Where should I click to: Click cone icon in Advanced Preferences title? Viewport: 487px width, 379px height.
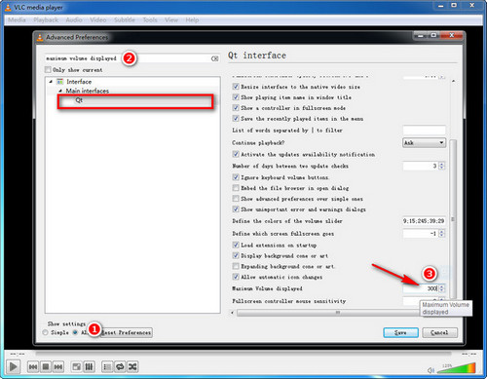(40, 37)
